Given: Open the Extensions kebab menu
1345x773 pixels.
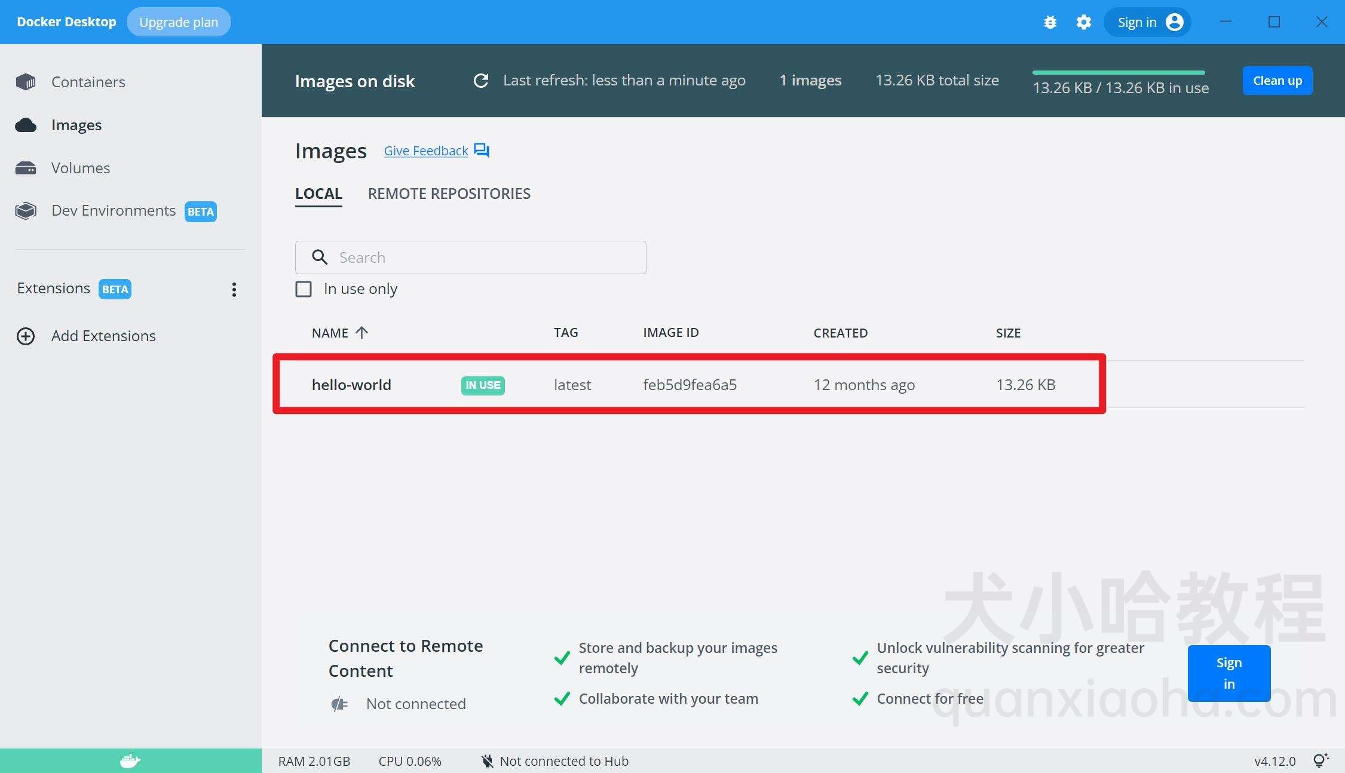Looking at the screenshot, I should (x=234, y=289).
